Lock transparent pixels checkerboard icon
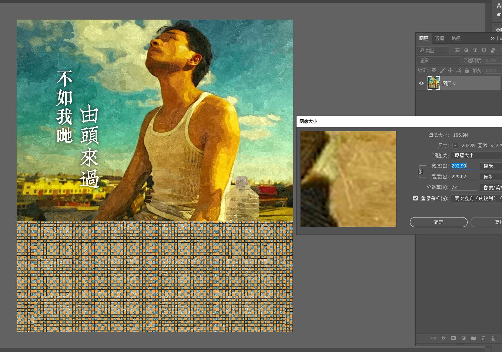The width and height of the screenshot is (502, 352). click(x=434, y=70)
